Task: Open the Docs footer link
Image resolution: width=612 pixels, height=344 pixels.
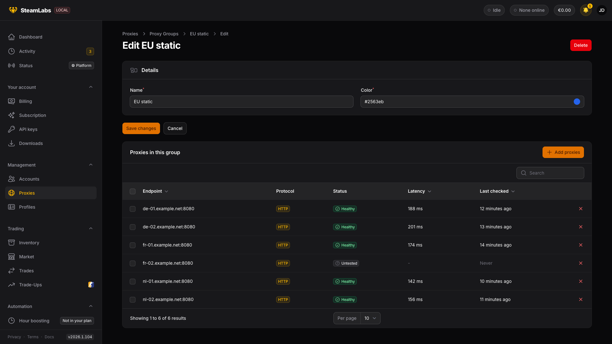Action: (49, 337)
